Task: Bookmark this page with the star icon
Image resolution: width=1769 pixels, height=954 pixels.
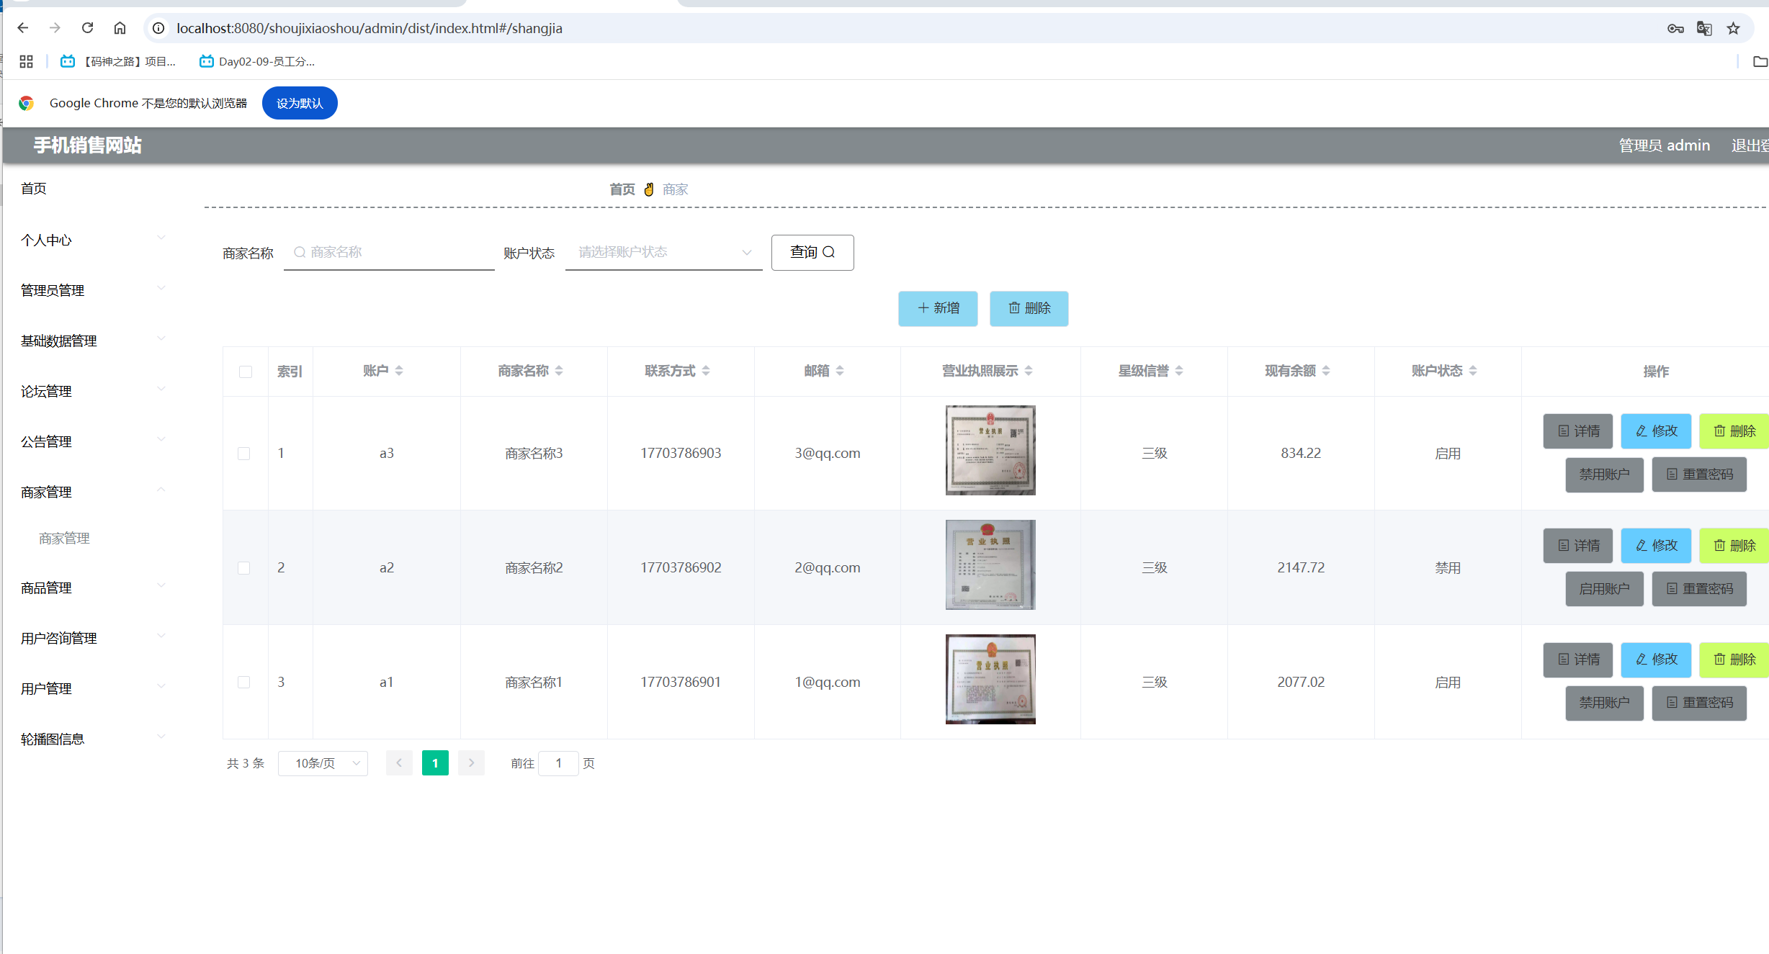Action: pos(1733,28)
